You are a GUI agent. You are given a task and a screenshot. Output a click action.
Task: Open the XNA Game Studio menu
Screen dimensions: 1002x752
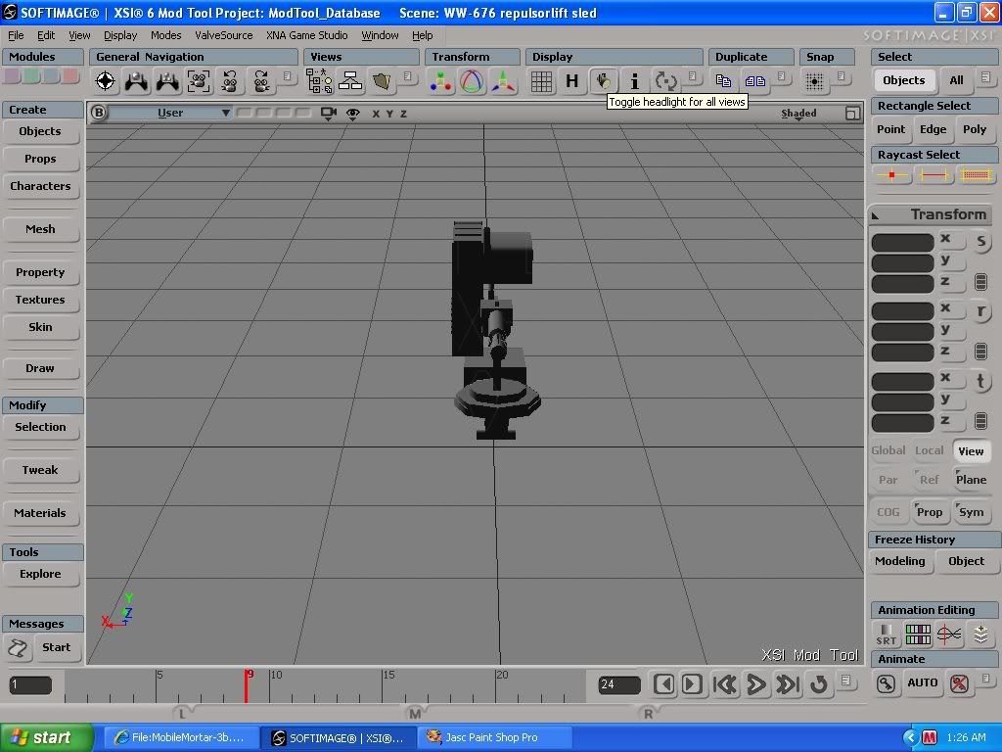[x=306, y=35]
